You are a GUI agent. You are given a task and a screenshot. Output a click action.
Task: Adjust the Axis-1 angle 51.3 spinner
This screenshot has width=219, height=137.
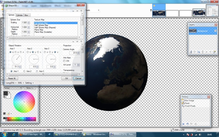[20, 67]
